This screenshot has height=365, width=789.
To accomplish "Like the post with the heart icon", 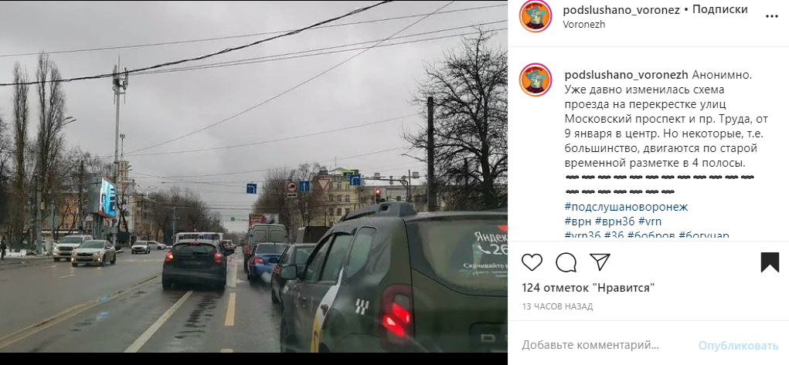I will (x=532, y=262).
